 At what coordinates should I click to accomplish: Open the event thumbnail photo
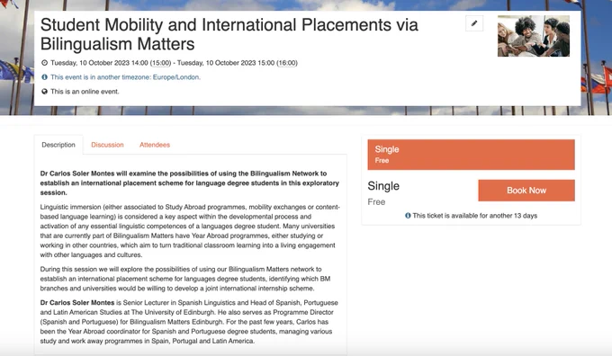click(x=534, y=36)
